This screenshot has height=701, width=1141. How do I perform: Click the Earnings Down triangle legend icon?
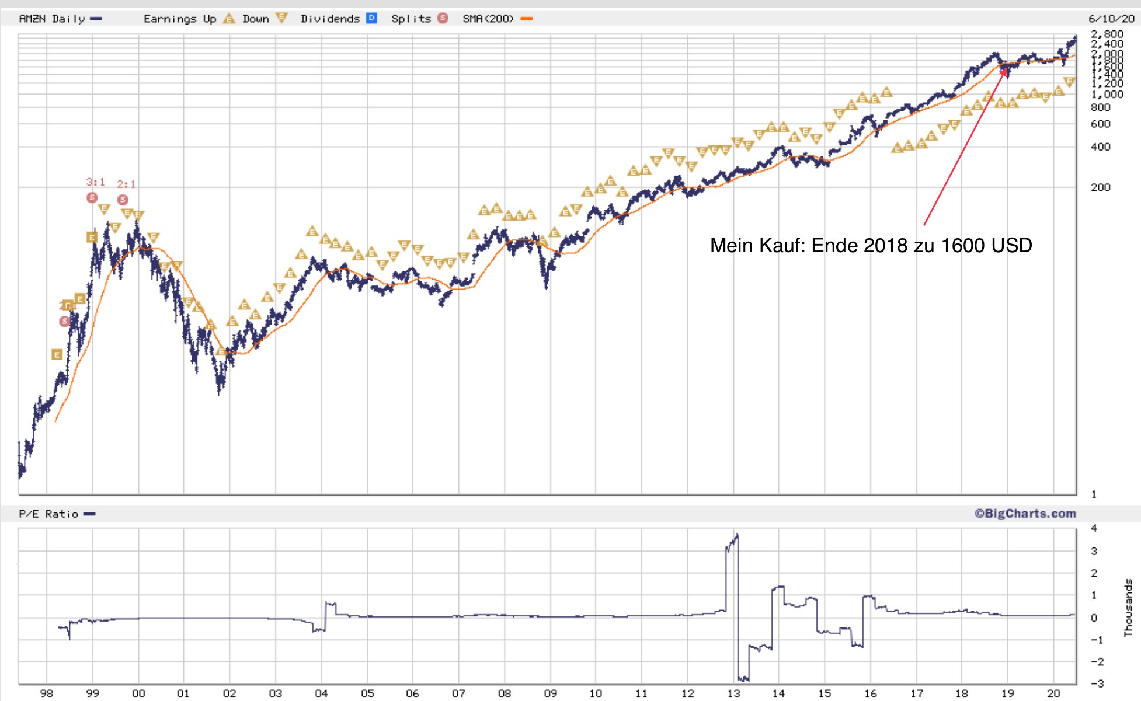point(281,18)
